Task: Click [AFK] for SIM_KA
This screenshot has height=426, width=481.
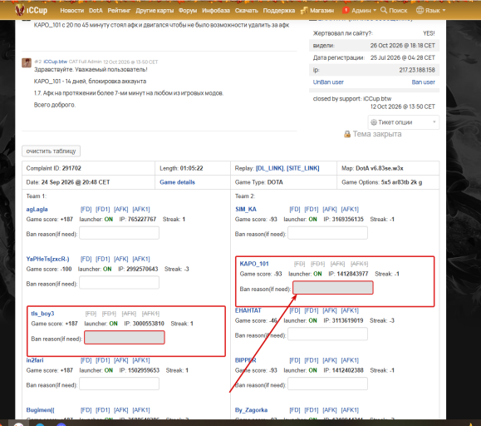Action: click(330, 209)
